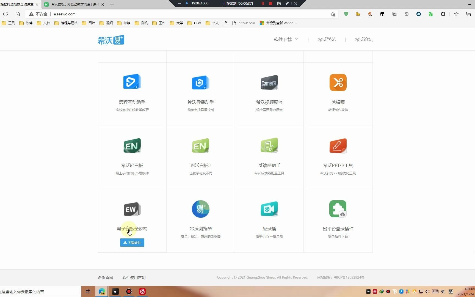
Task: Click the 希沃视频展台 Camera icon
Action: click(x=269, y=82)
